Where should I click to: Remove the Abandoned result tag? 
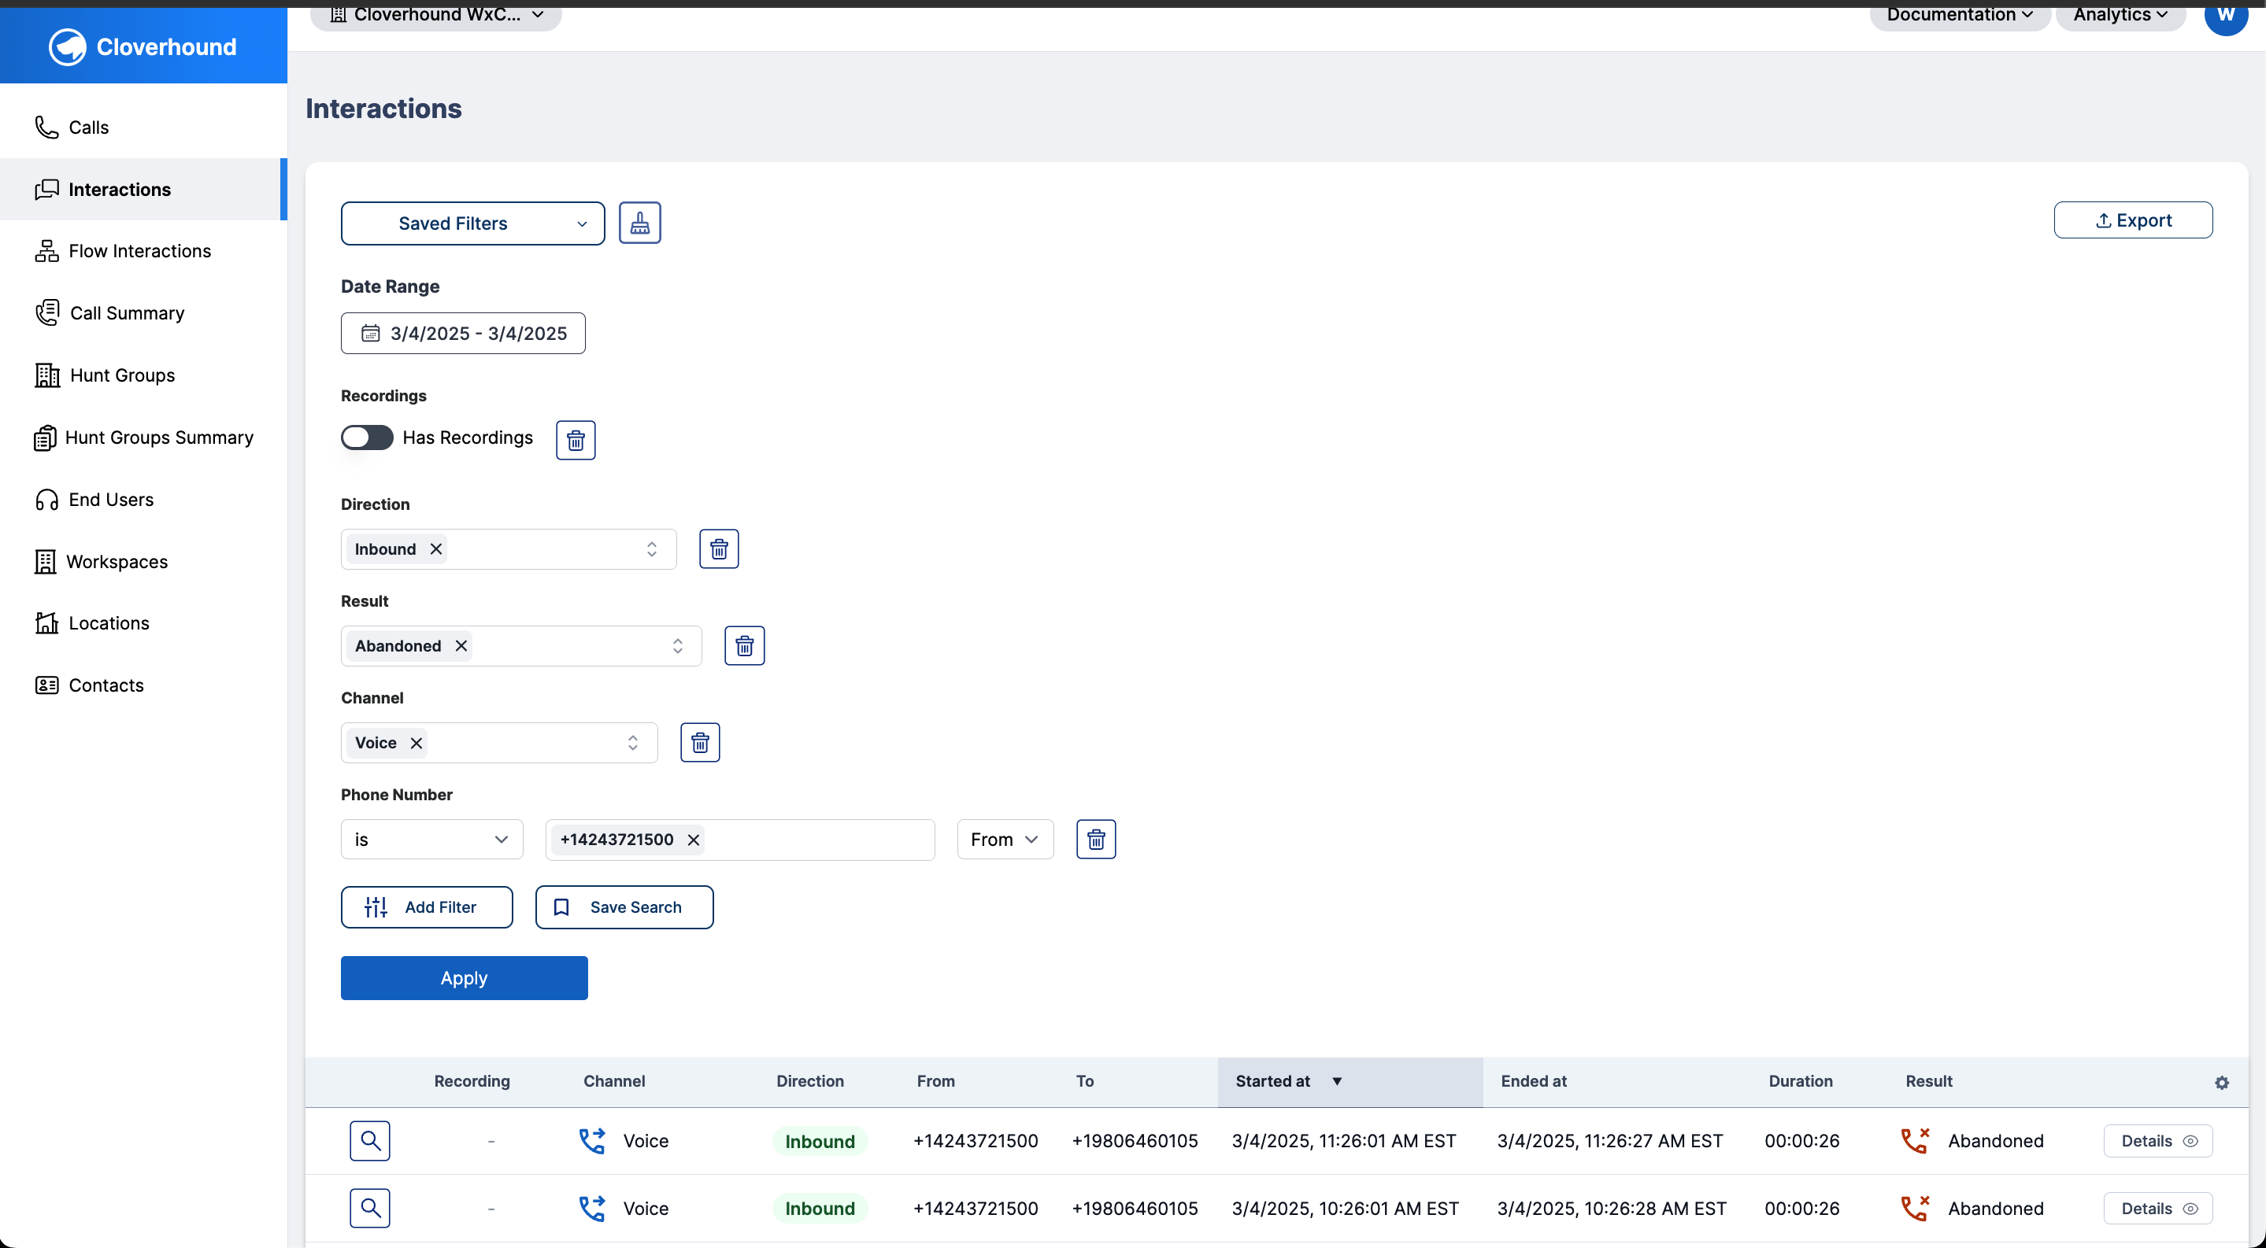tap(461, 646)
